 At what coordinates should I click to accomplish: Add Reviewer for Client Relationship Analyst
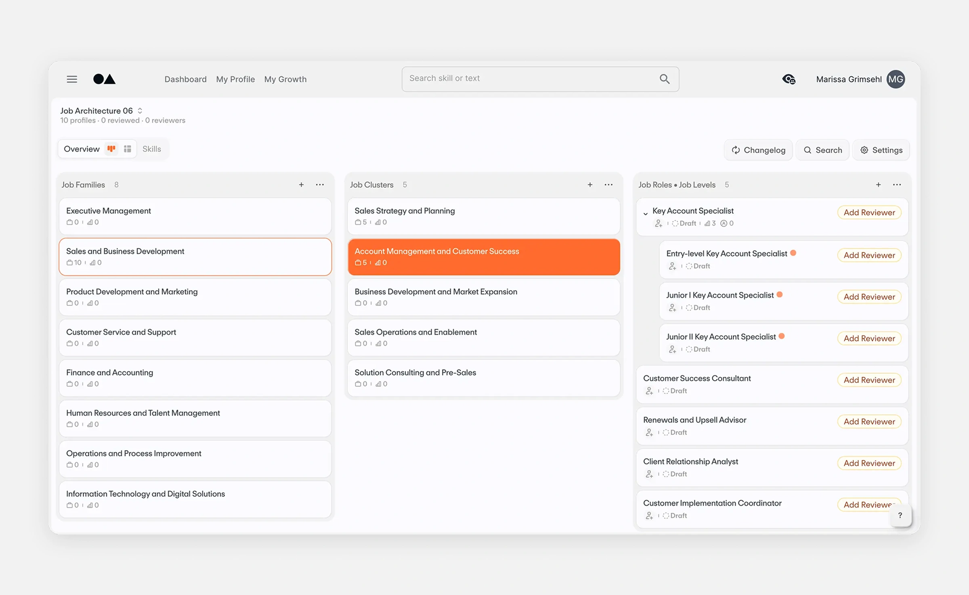tap(869, 463)
